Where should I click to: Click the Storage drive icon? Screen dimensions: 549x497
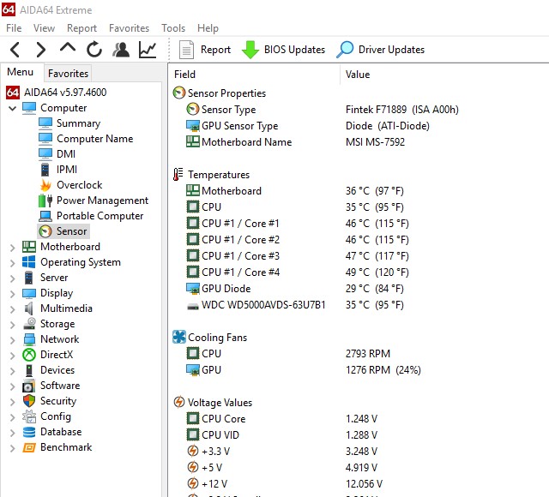[x=29, y=324]
